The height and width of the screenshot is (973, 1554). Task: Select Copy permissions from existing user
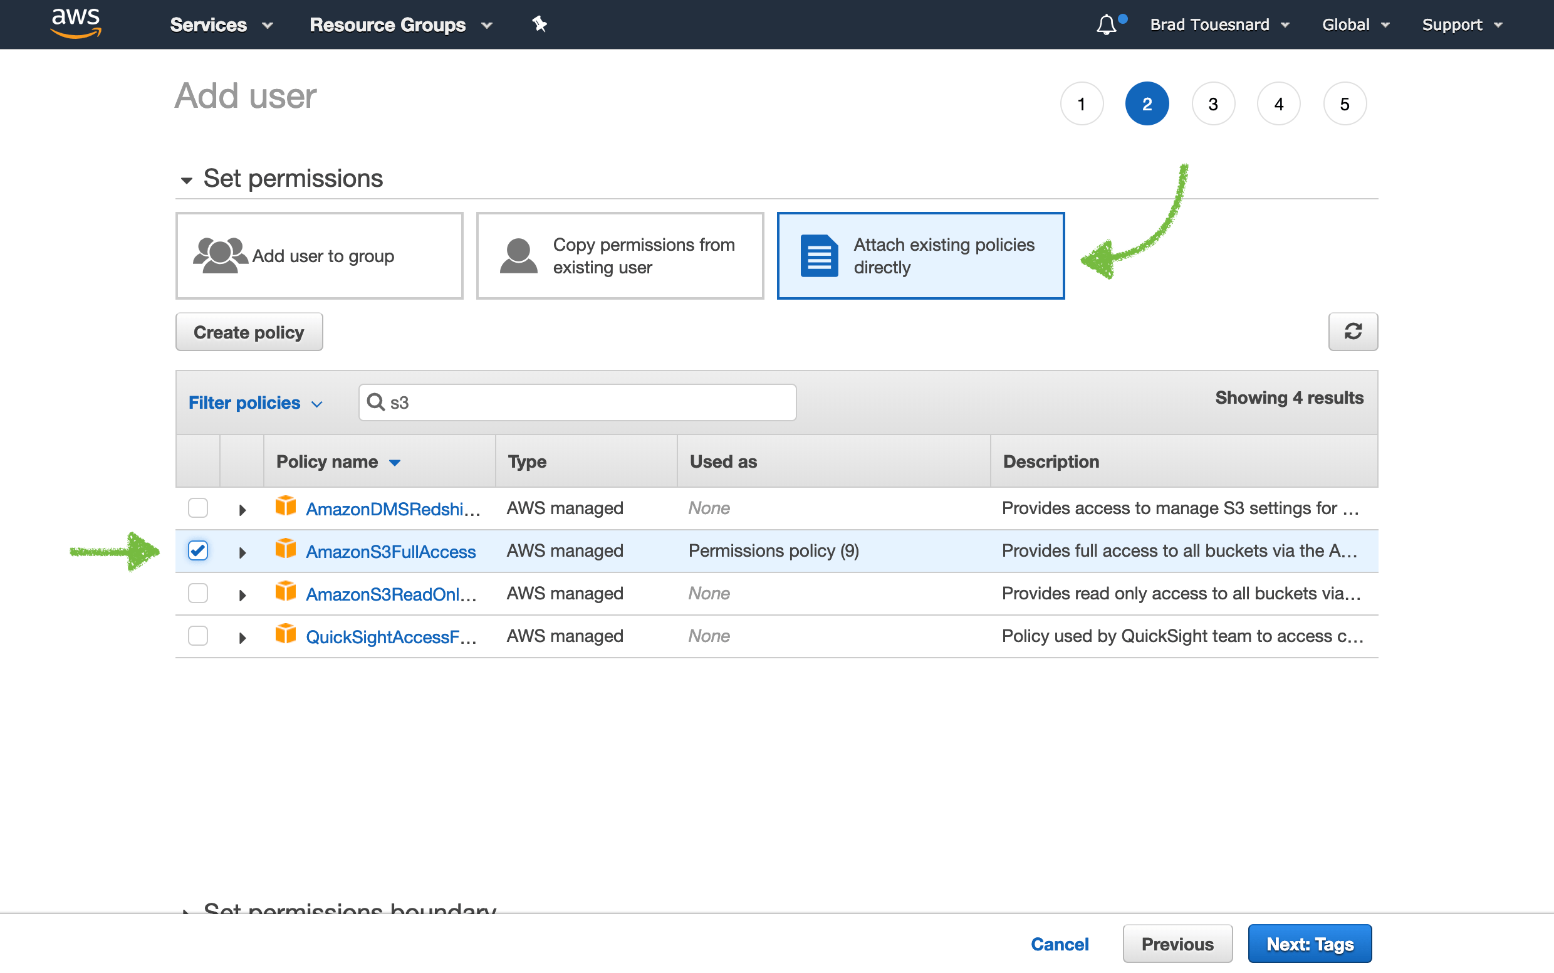[620, 256]
